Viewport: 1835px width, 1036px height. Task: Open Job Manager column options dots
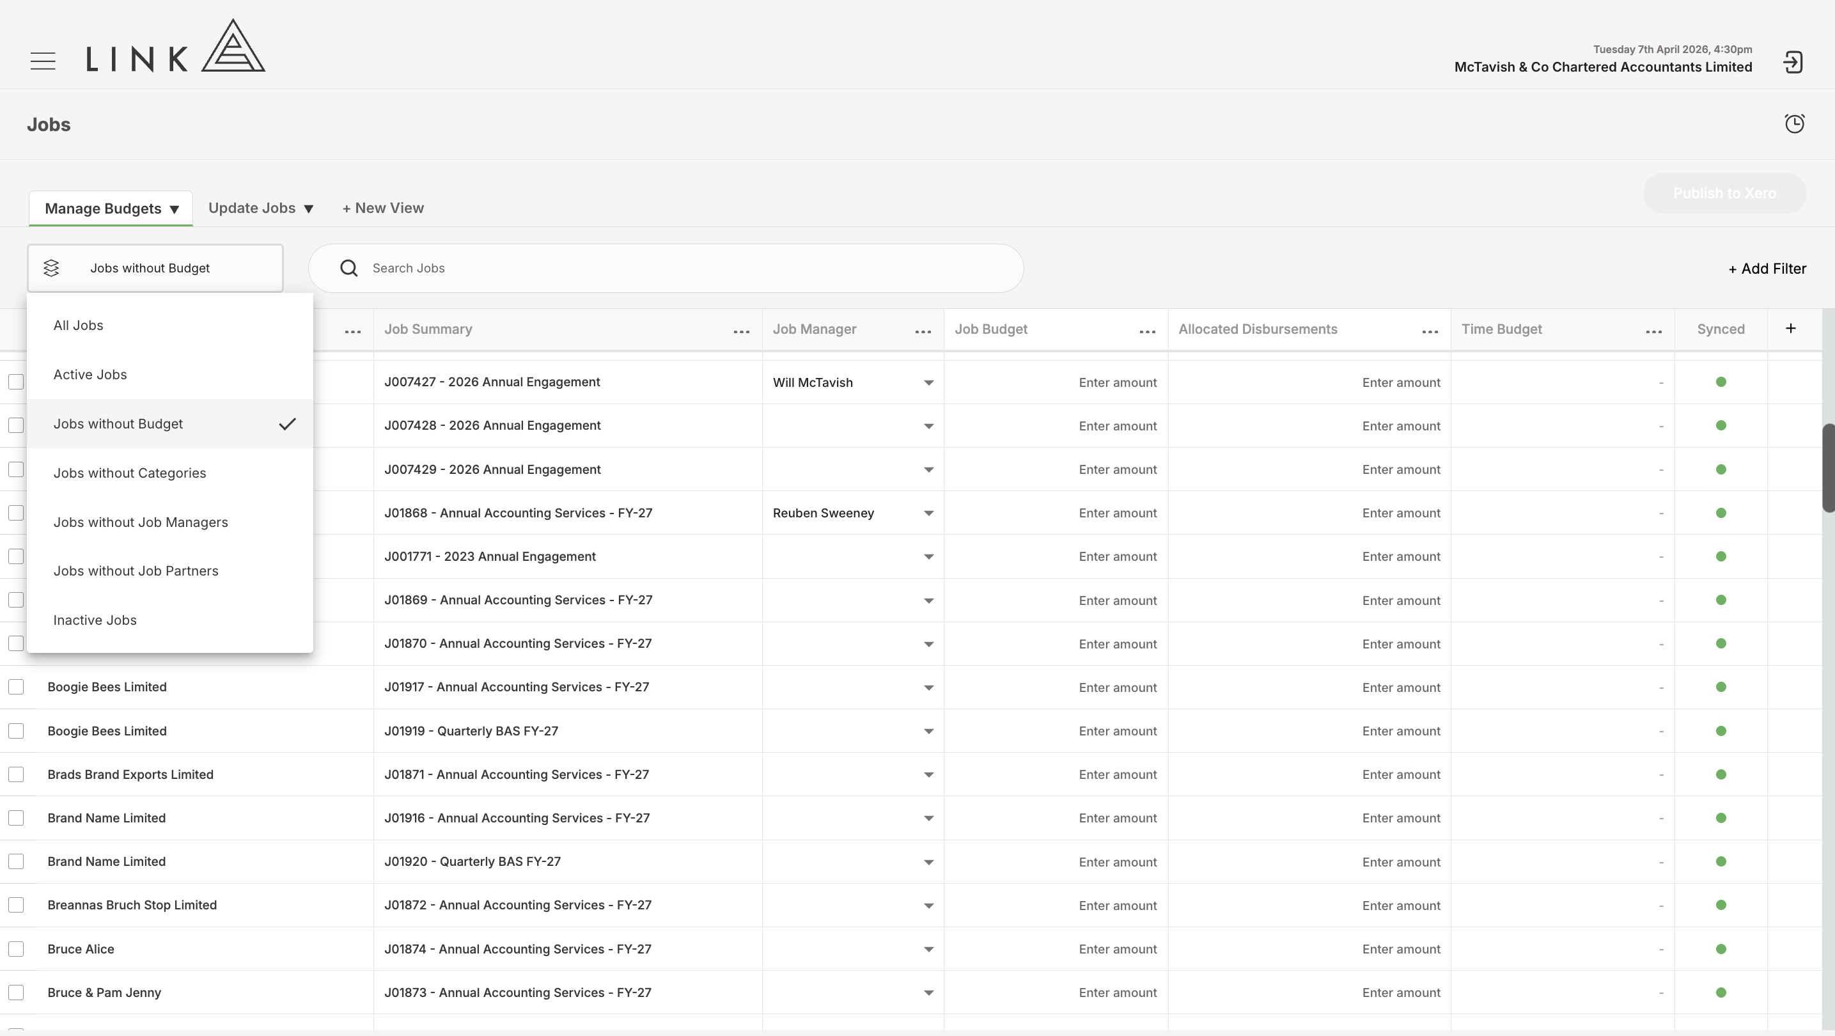pos(923,331)
